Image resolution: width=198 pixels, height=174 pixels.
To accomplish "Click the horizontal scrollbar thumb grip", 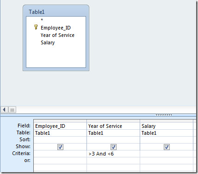I will (x=12, y=110).
